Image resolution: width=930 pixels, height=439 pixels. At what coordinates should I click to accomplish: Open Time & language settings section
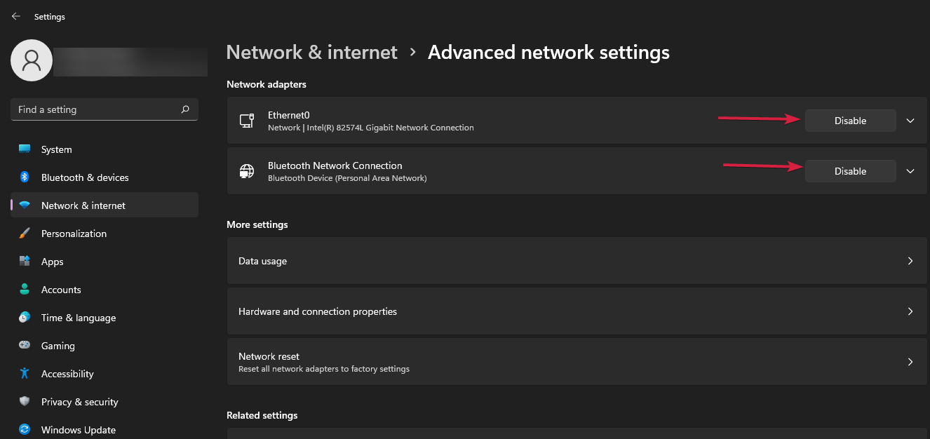pos(78,318)
